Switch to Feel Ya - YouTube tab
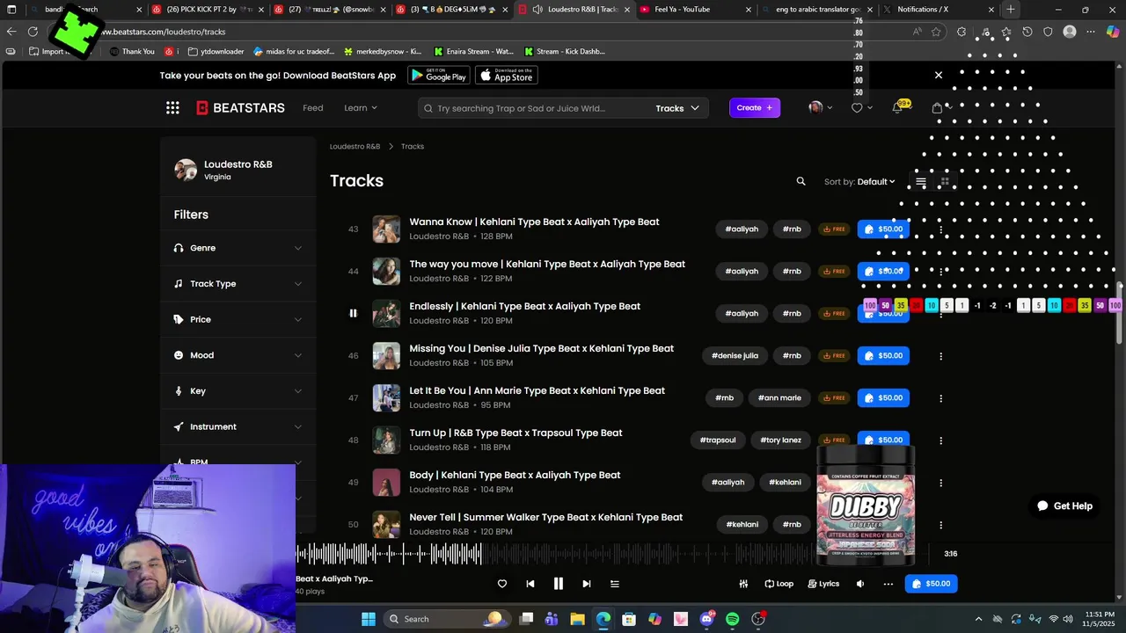 695,10
